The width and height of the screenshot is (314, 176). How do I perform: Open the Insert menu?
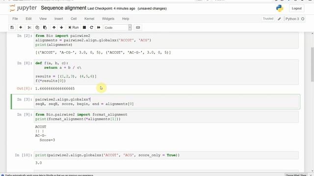pos(59,19)
